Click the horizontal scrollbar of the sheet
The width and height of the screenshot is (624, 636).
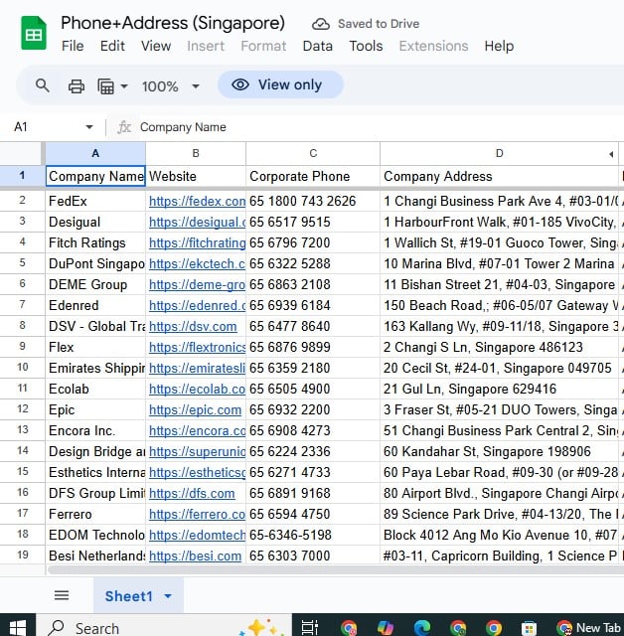click(x=336, y=569)
